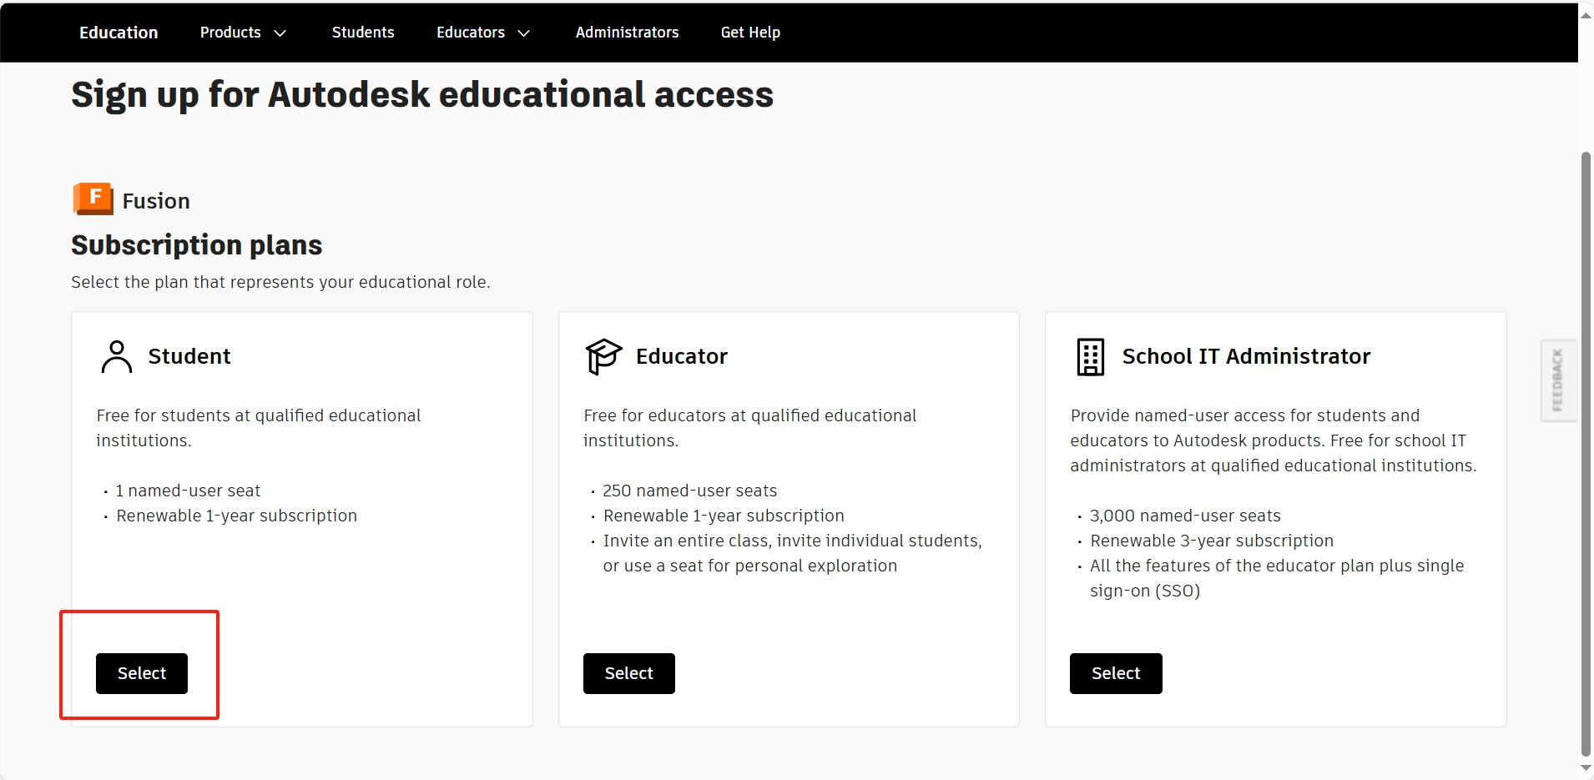Click the Student person icon
Screen dimensions: 1594x780
(117, 356)
